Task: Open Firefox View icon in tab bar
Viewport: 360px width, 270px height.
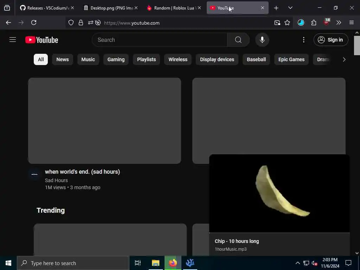Action: 7,8
